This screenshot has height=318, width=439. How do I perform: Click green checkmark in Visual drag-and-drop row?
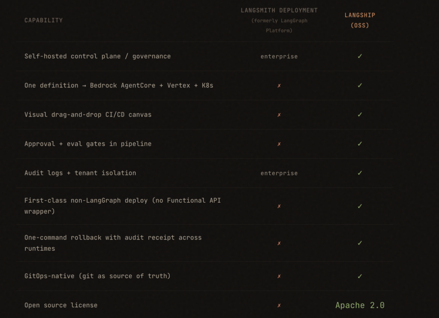(360, 114)
